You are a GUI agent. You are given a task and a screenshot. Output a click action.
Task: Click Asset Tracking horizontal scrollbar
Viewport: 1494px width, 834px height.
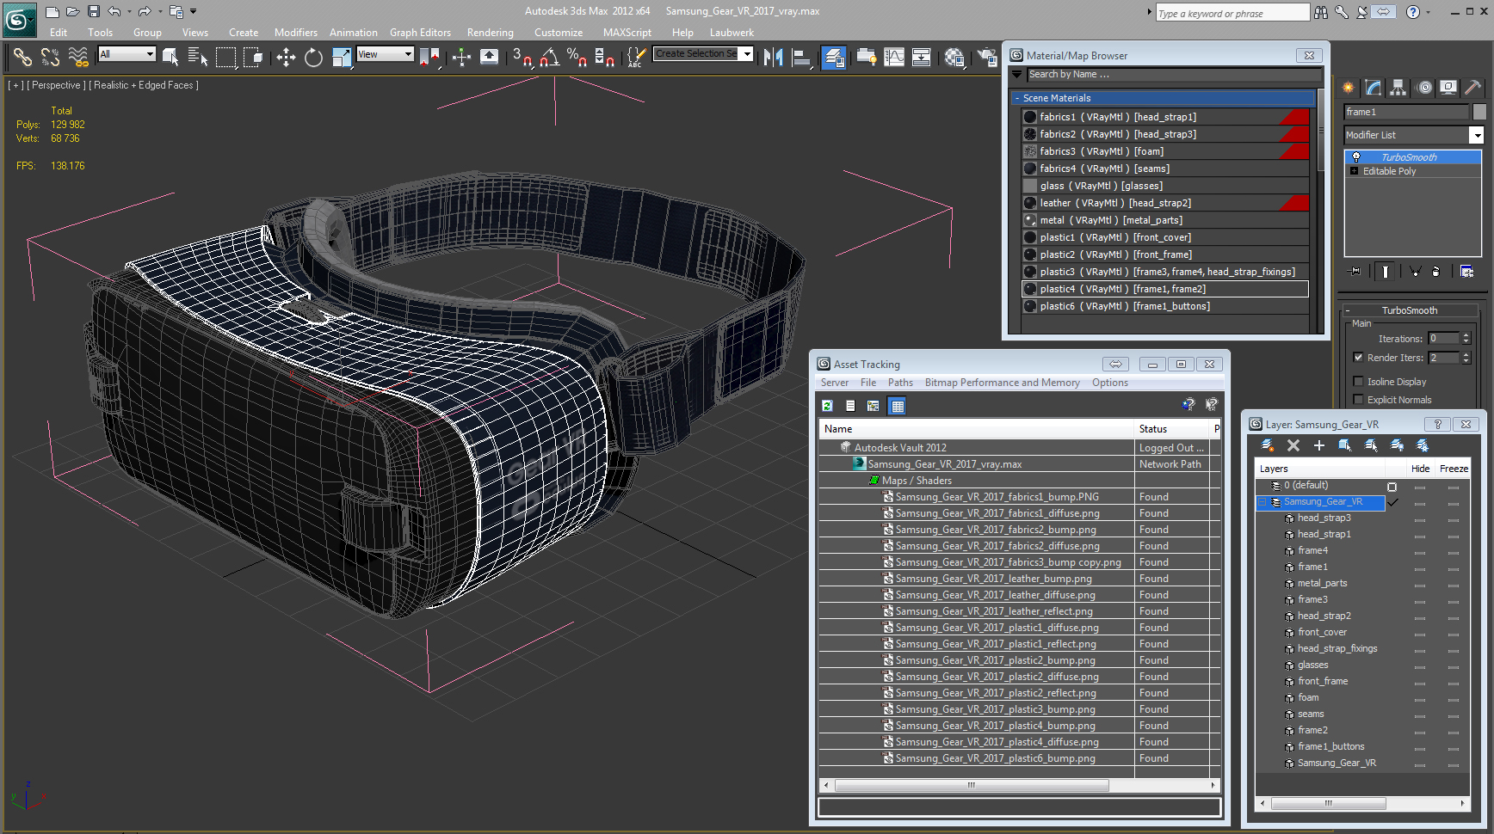pyautogui.click(x=972, y=785)
